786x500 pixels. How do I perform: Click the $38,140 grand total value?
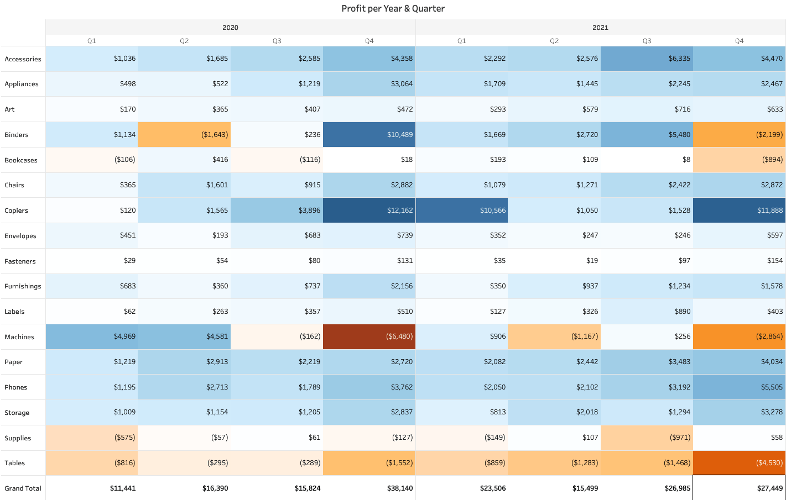click(x=369, y=488)
